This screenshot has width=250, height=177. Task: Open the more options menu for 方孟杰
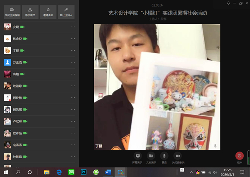tap(73, 62)
